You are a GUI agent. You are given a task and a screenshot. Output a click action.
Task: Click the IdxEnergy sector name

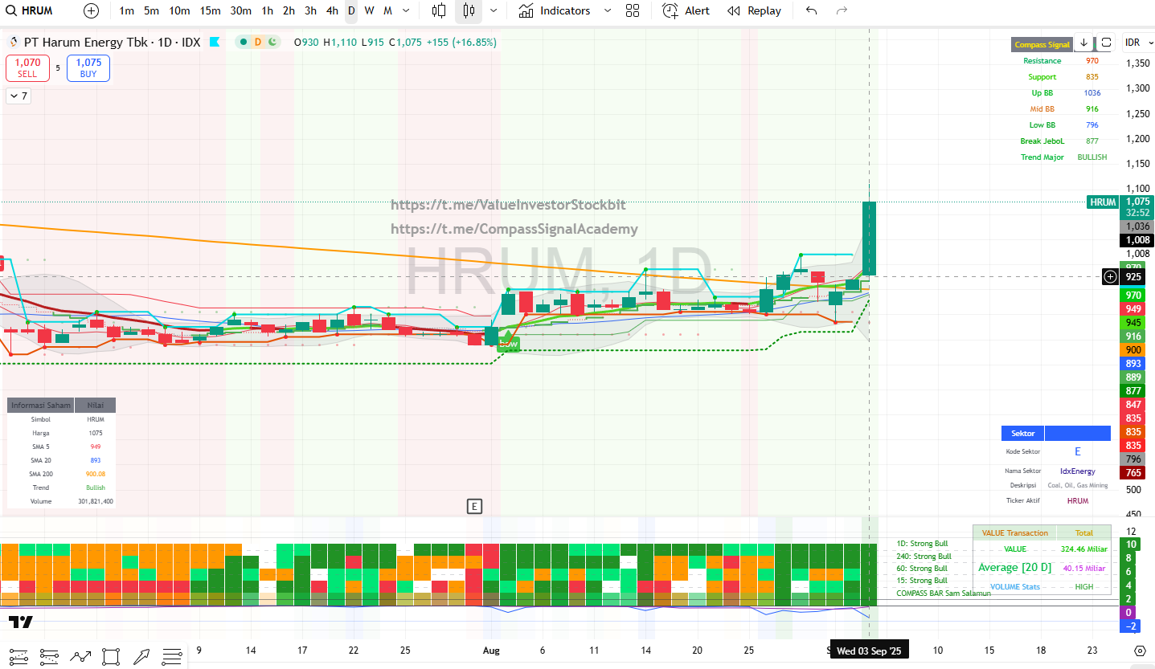pos(1078,471)
